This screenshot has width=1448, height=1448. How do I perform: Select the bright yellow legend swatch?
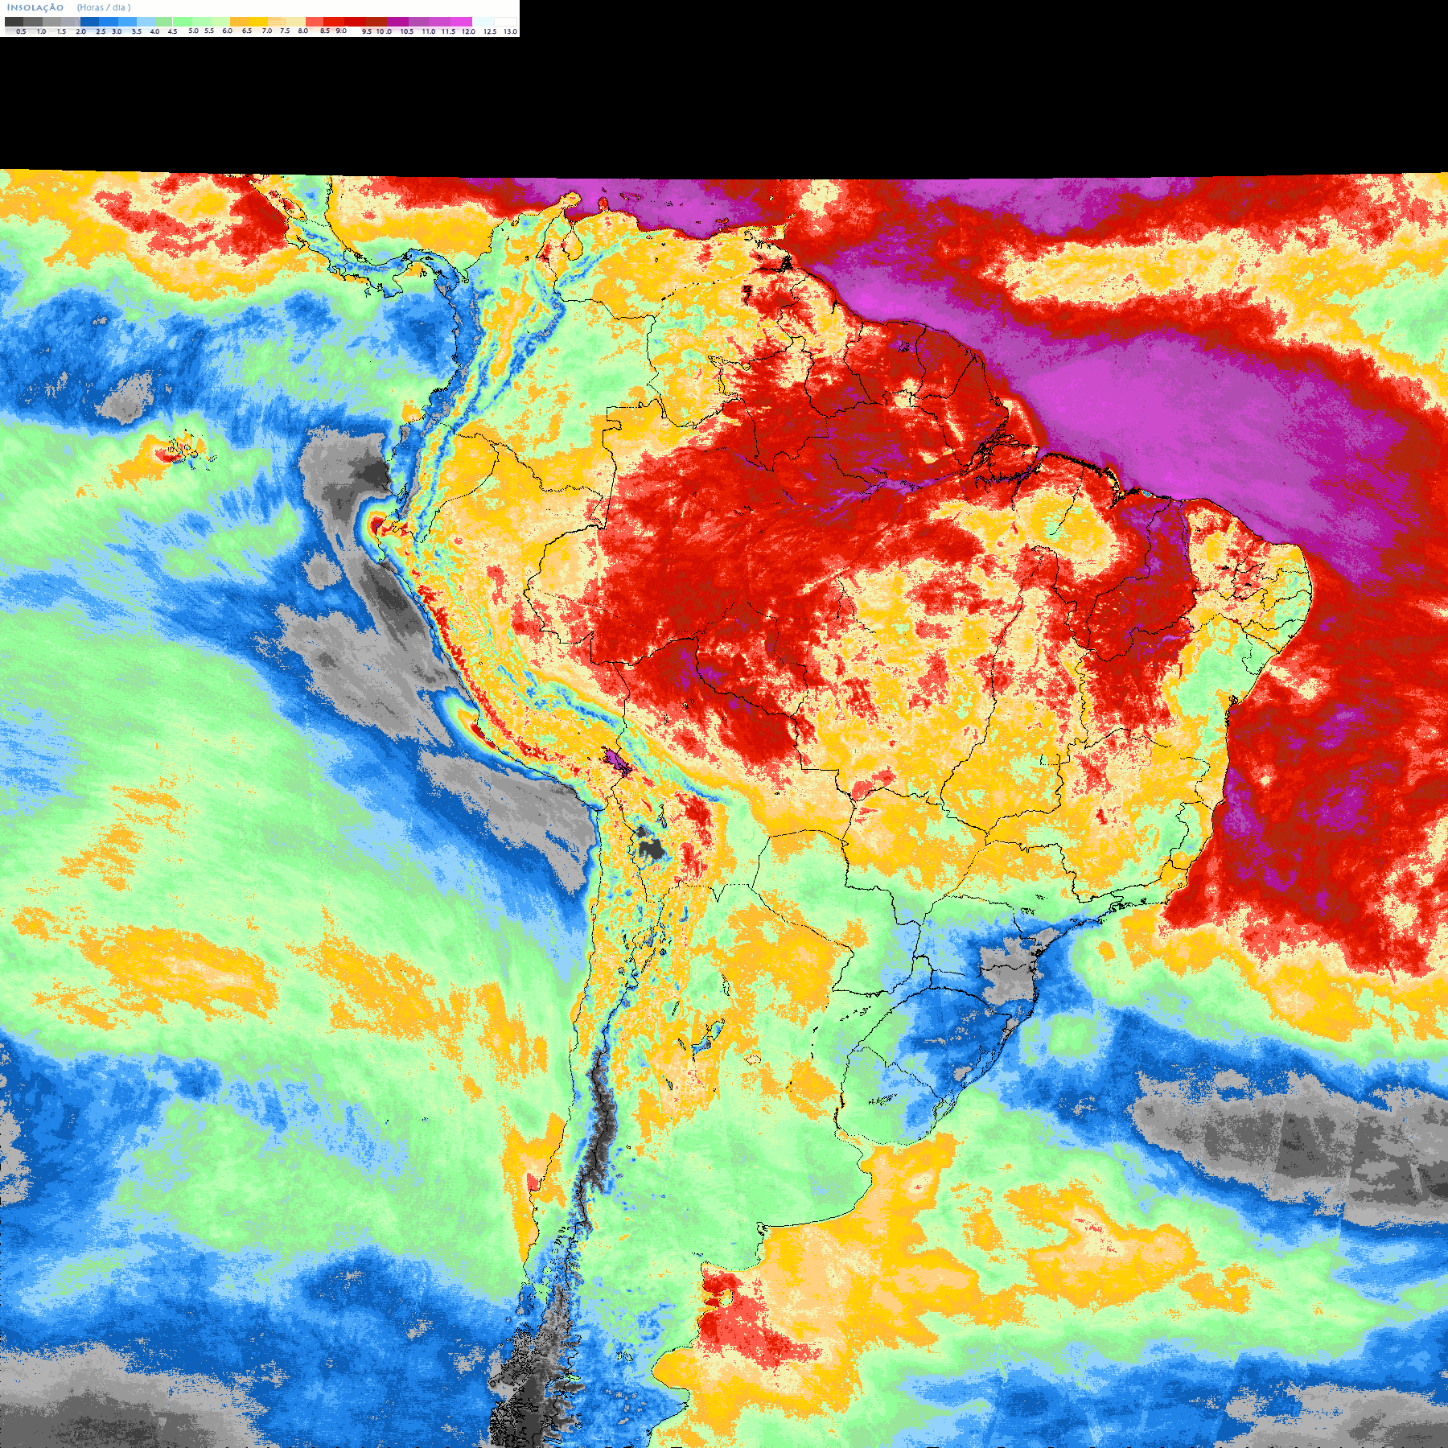click(x=258, y=22)
